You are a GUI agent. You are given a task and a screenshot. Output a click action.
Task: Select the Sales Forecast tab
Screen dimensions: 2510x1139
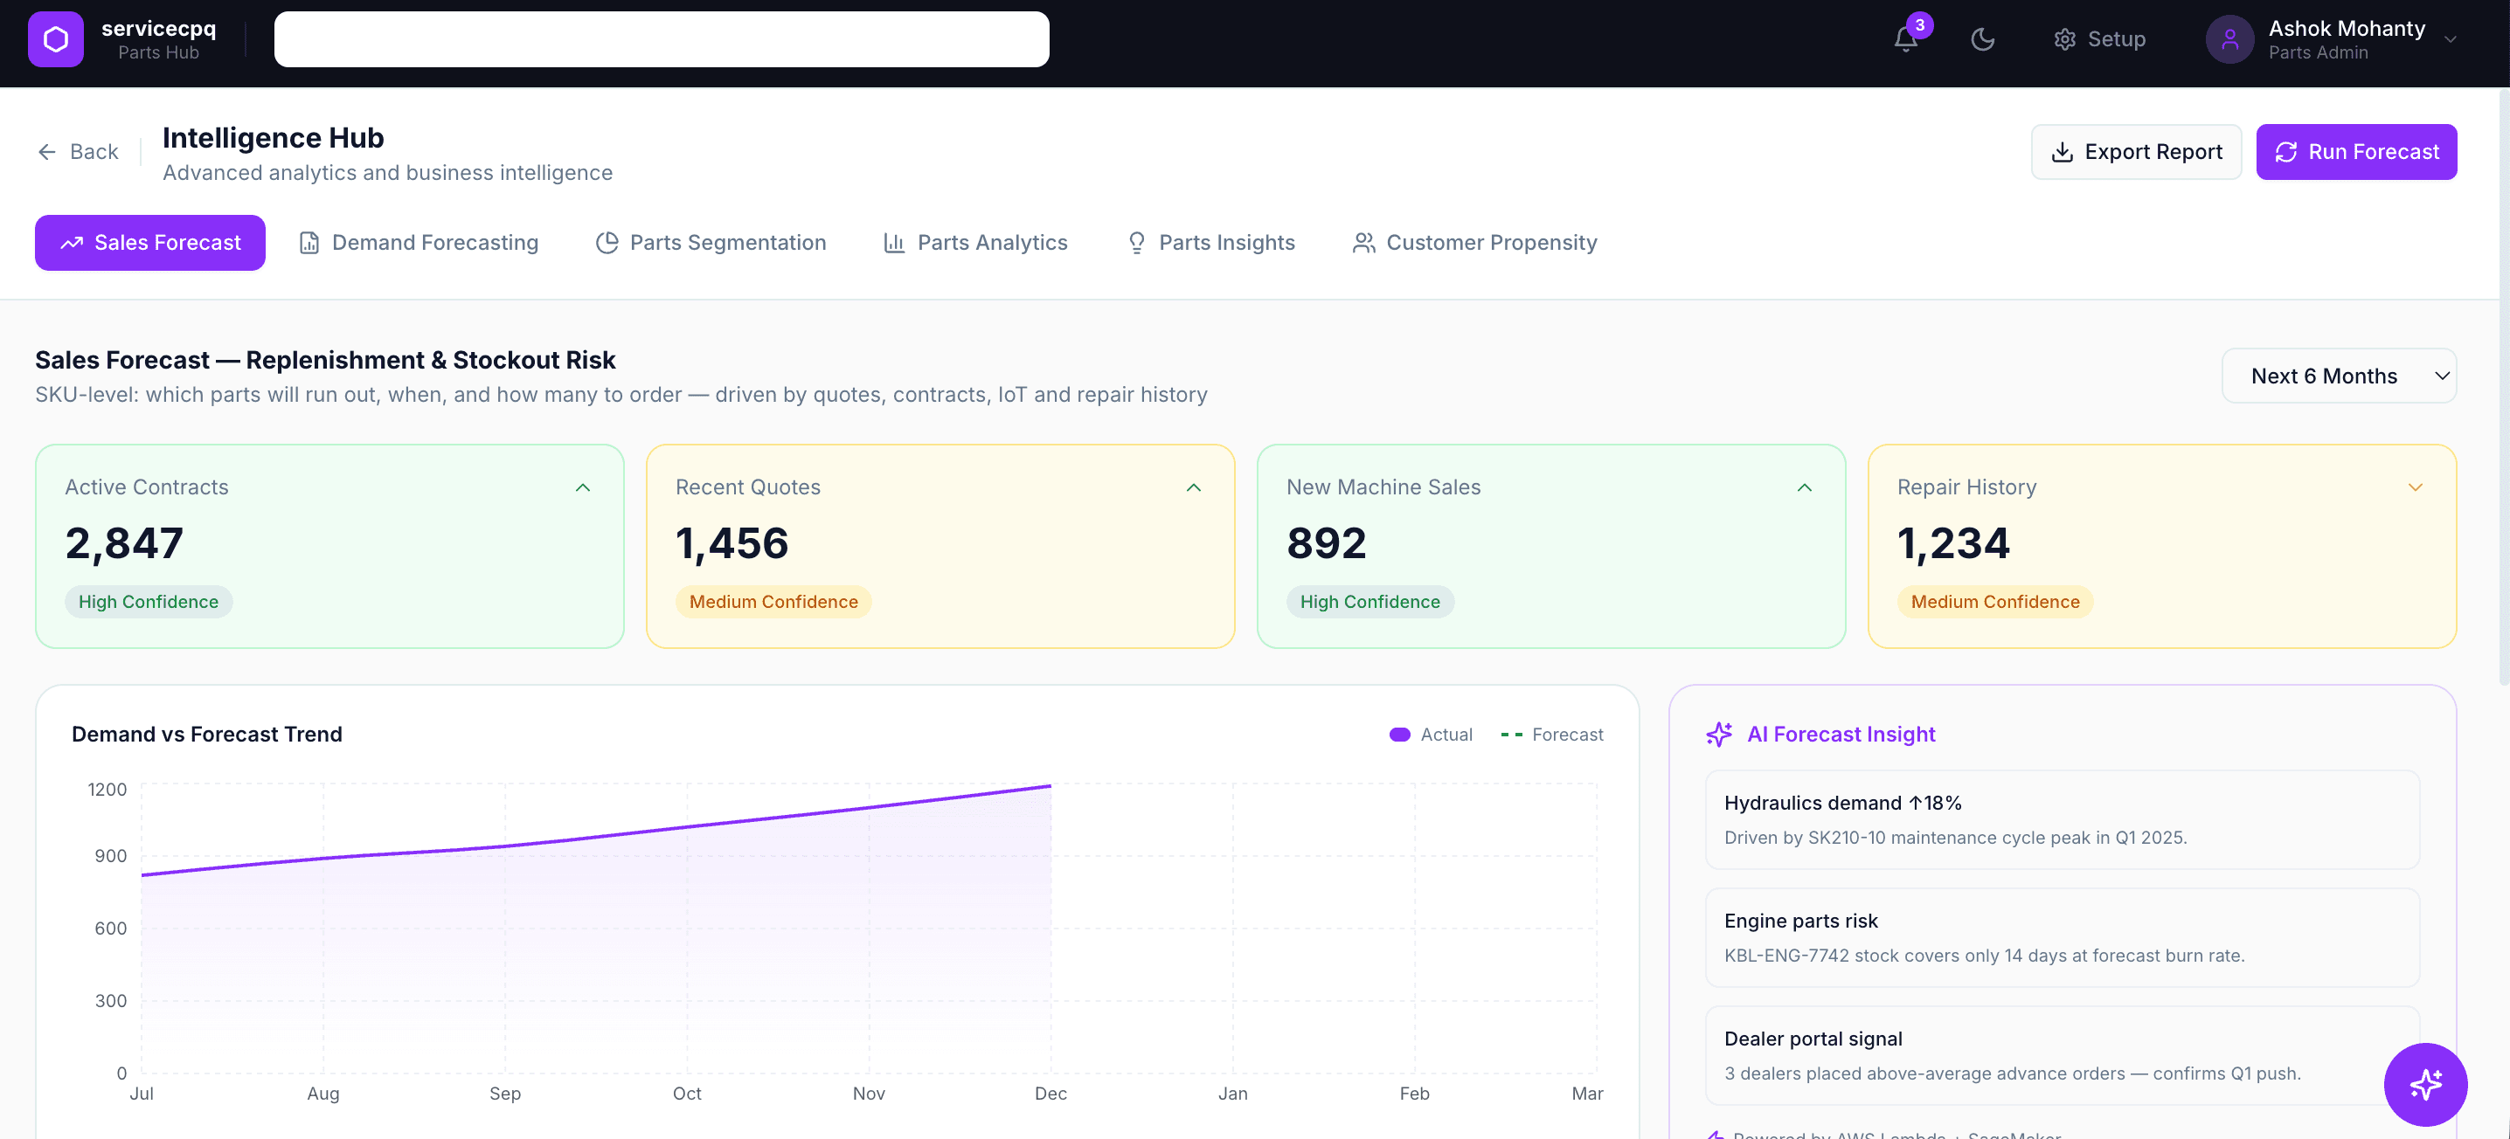click(150, 243)
